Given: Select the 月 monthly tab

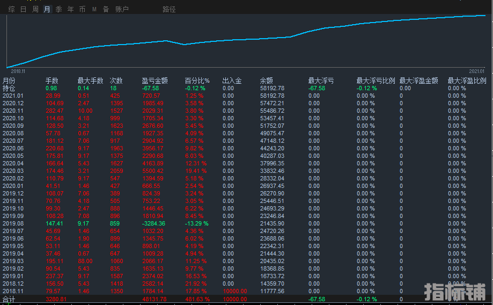Looking at the screenshot, I should [47, 10].
